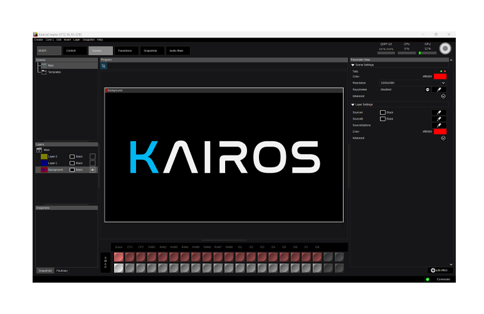The height and width of the screenshot is (314, 484).
Task: Expand Advanced under Layer Settings
Action: click(x=444, y=138)
